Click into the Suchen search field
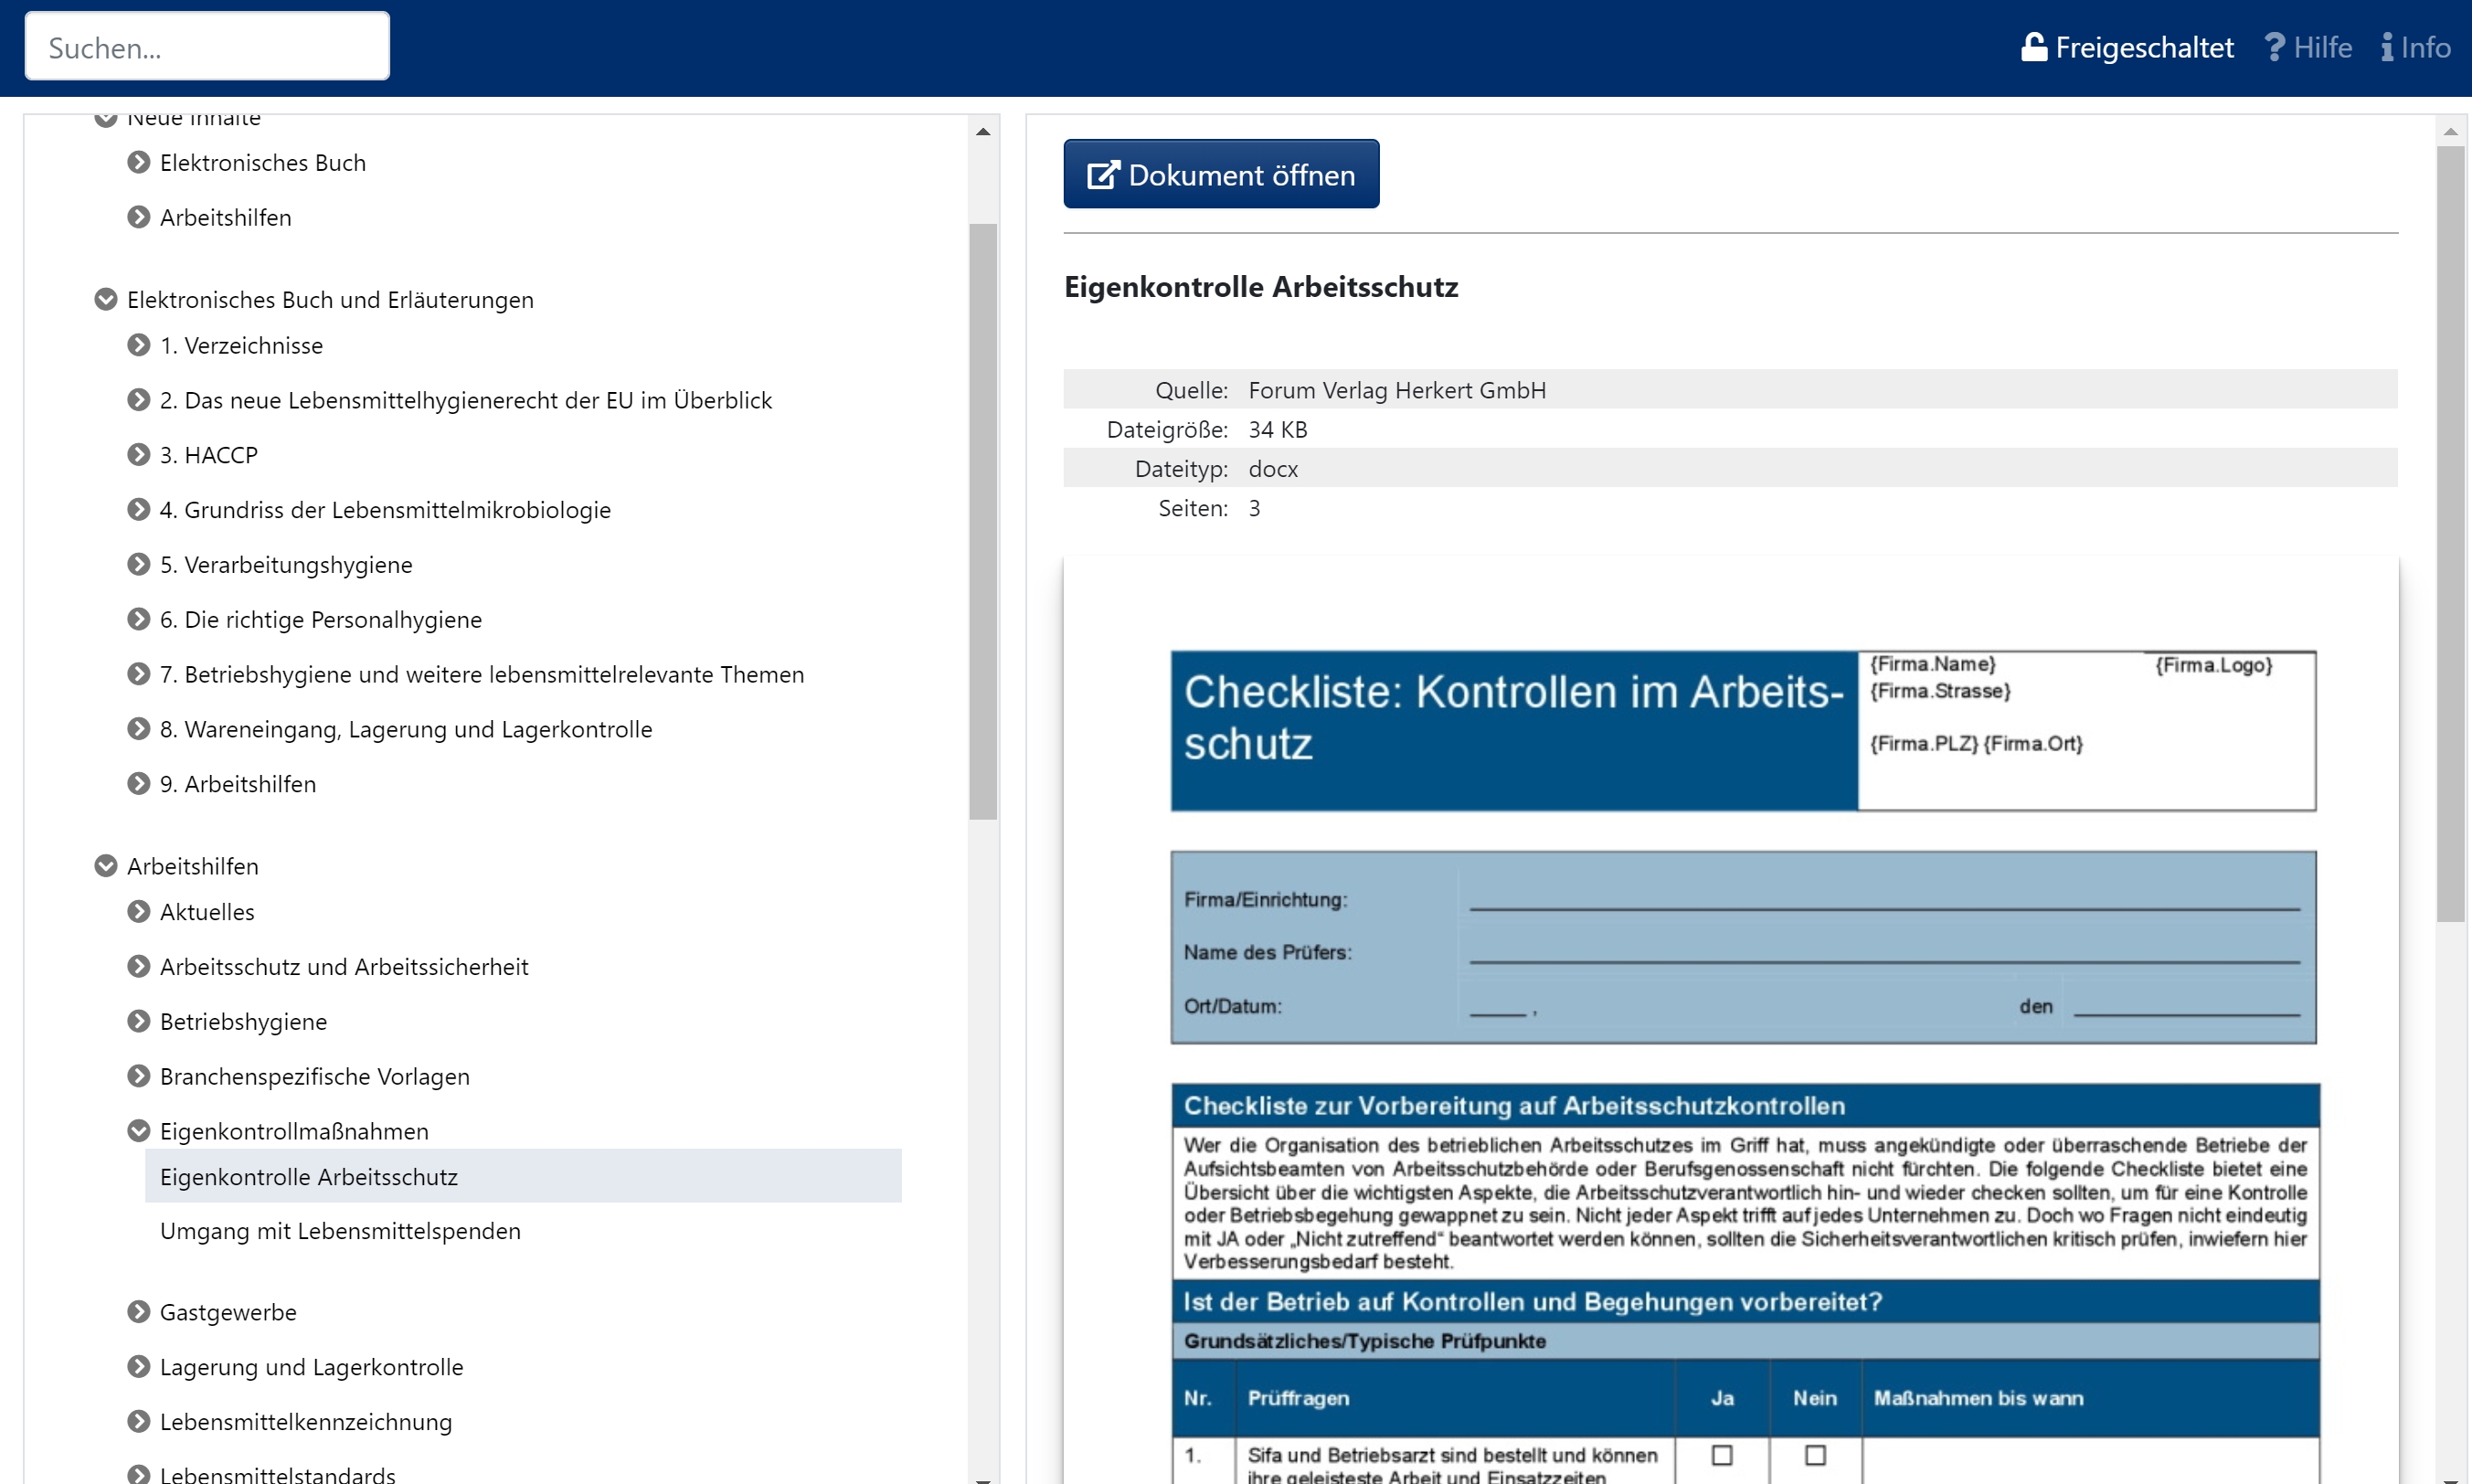Image resolution: width=2472 pixels, height=1484 pixels. pyautogui.click(x=207, y=47)
